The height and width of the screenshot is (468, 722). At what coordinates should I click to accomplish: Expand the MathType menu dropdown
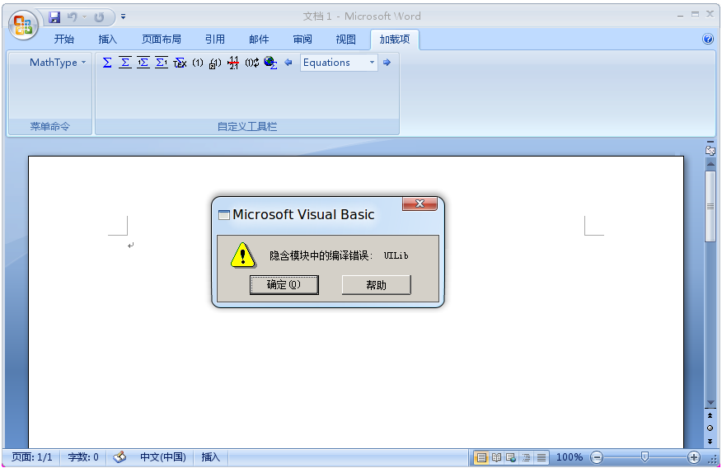click(x=57, y=62)
